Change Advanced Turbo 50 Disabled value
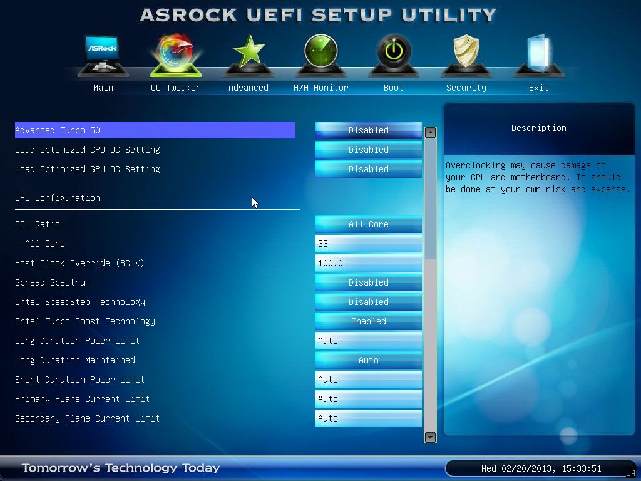The width and height of the screenshot is (641, 481). pos(368,130)
